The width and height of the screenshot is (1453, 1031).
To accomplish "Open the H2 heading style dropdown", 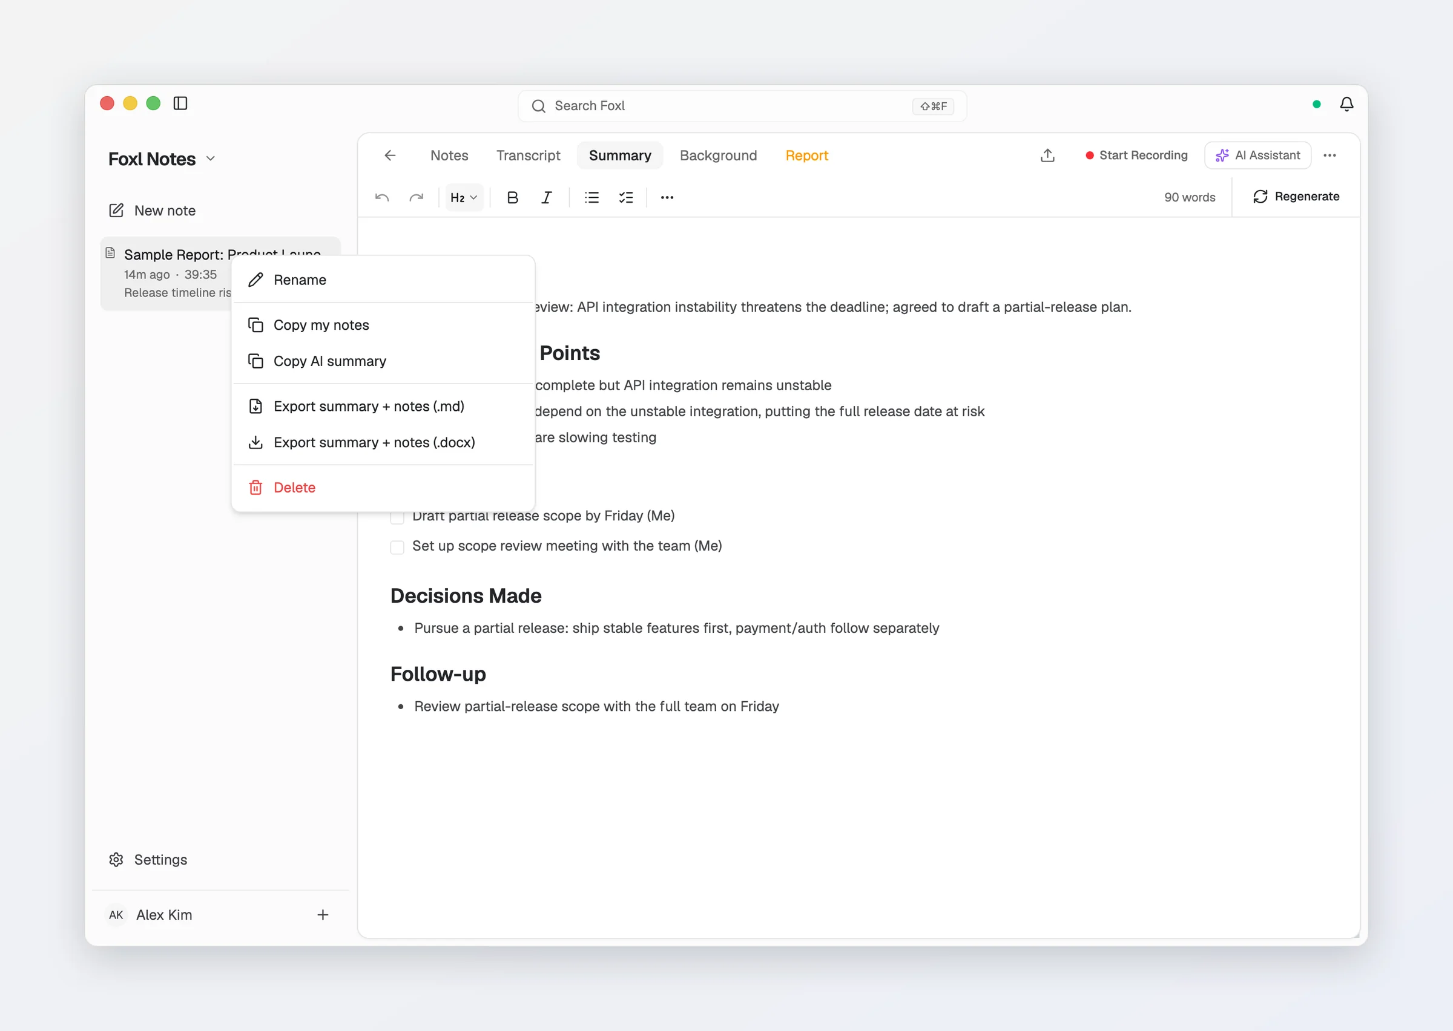I will point(464,197).
